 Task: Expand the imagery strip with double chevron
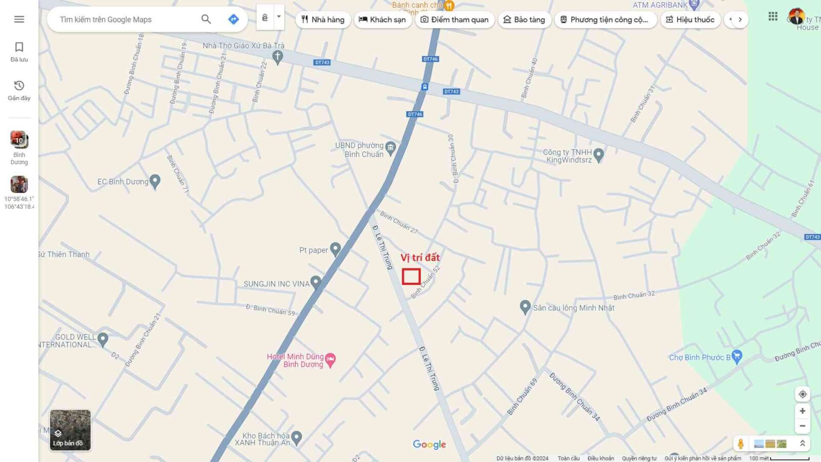(x=803, y=444)
